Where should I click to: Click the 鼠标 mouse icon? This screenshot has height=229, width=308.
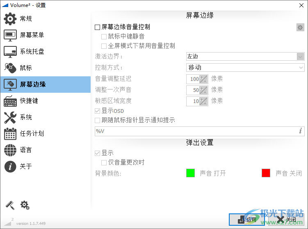pos(10,68)
